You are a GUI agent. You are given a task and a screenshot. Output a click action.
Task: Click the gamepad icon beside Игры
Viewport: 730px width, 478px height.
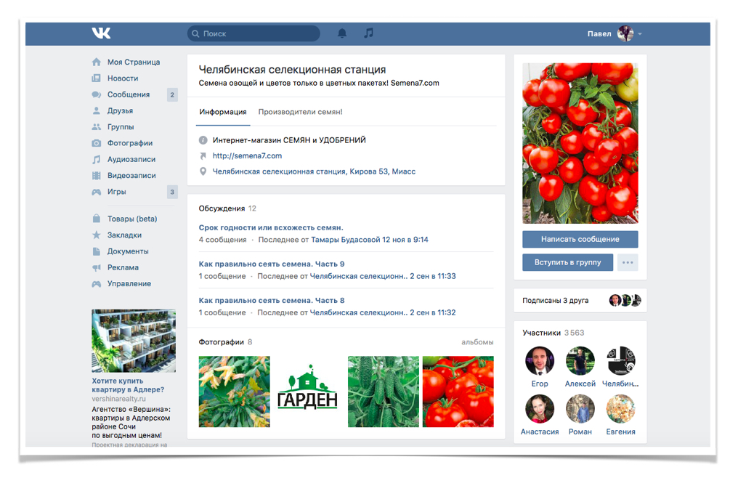tap(97, 192)
